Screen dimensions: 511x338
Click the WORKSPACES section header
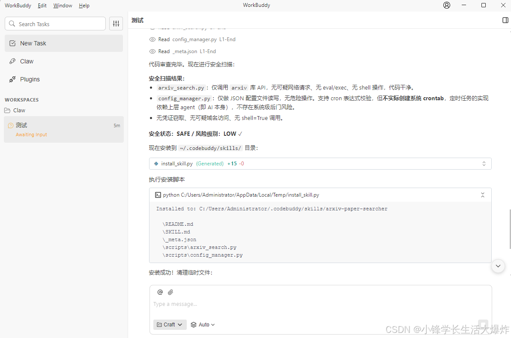21,100
